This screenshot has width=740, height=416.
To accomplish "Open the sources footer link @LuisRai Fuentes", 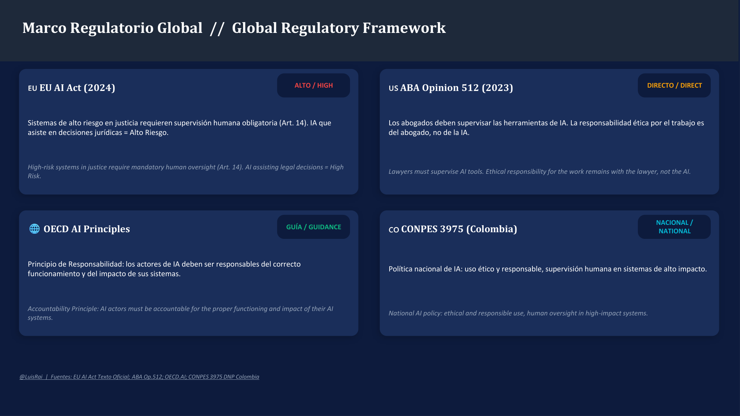I will [x=139, y=377].
